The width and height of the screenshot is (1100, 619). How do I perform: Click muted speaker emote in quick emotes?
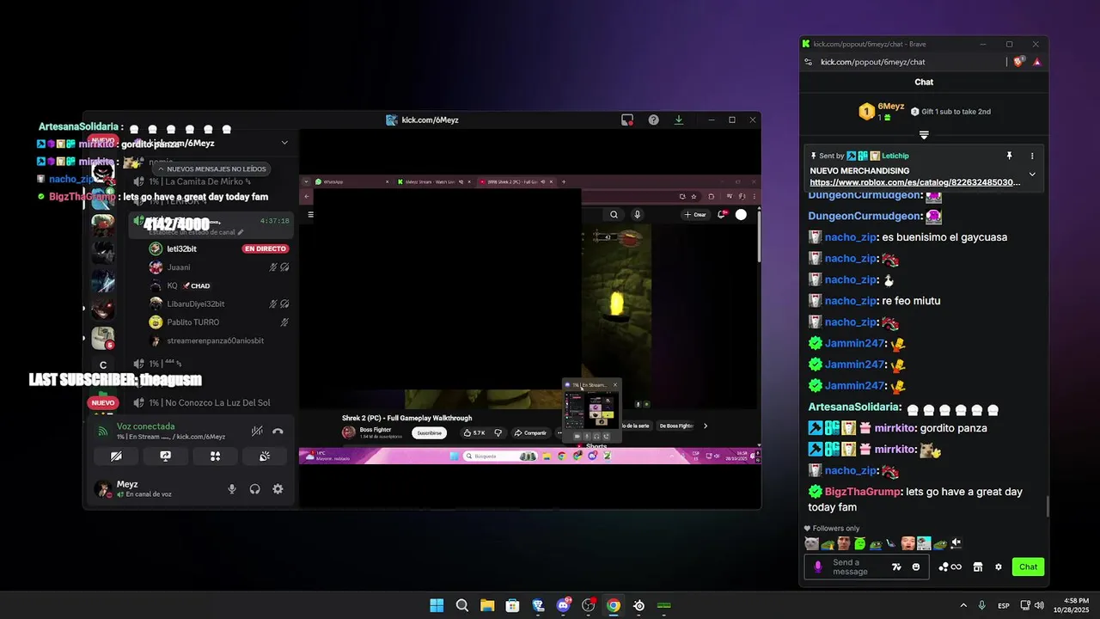(x=956, y=543)
